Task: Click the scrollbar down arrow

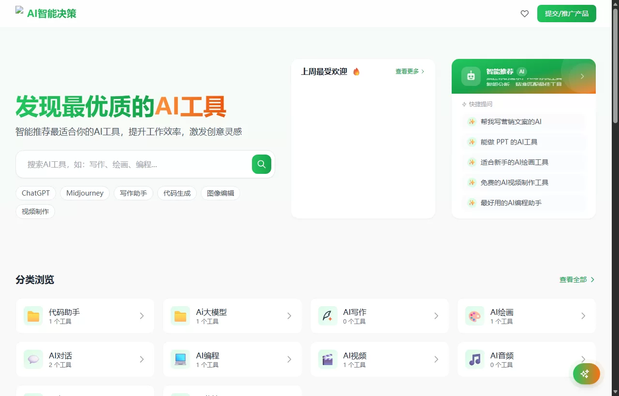Action: pyautogui.click(x=615, y=392)
